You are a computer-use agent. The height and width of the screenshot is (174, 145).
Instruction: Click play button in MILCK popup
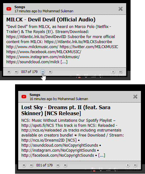[x=113, y=72]
